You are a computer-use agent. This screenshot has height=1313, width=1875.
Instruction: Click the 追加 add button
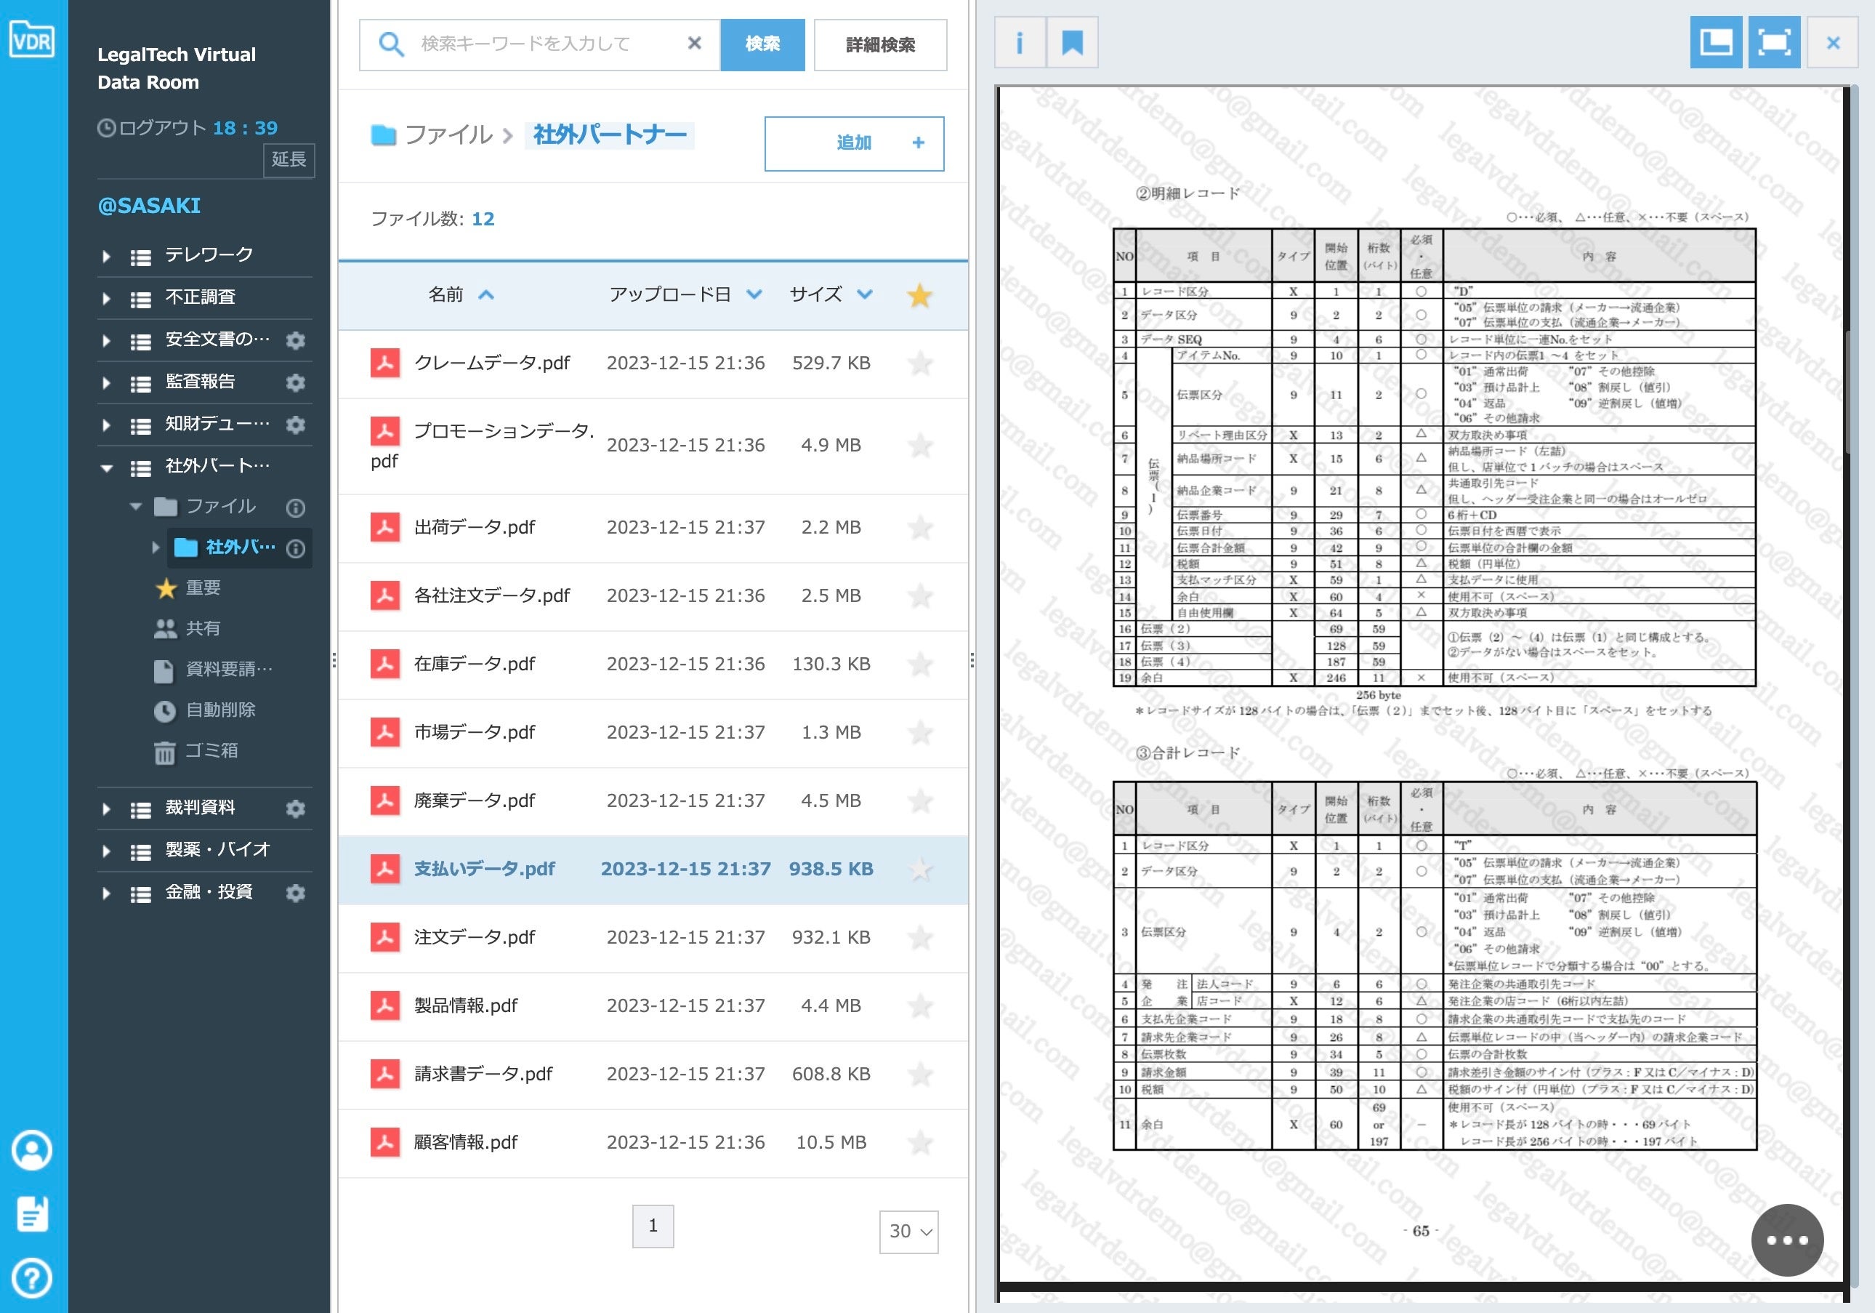click(x=853, y=143)
